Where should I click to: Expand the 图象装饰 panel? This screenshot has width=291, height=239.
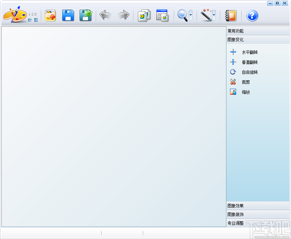coord(258,214)
